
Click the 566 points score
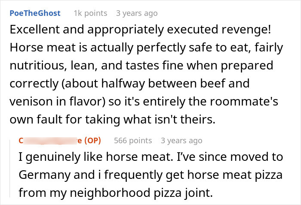(x=133, y=140)
